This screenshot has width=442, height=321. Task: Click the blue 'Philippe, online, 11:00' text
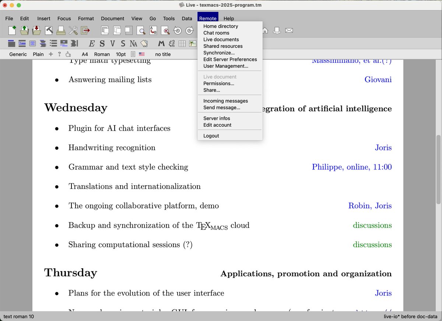click(352, 167)
